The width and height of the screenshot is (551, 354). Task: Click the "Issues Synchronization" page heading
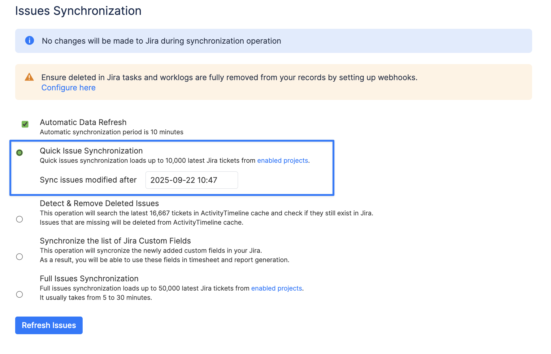tap(78, 11)
